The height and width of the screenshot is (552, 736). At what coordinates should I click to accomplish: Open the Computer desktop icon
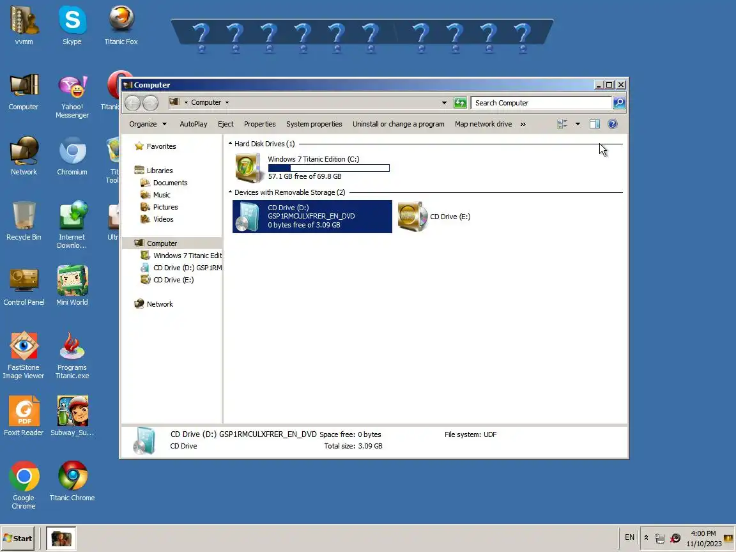click(x=24, y=92)
